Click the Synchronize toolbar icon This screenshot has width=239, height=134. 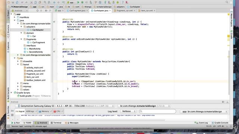point(17,2)
